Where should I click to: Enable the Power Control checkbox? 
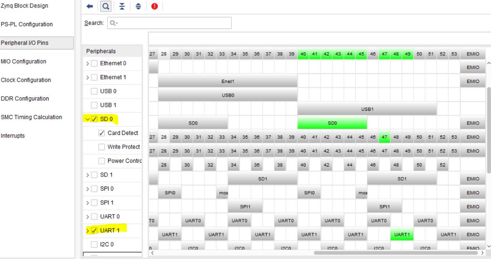102,161
